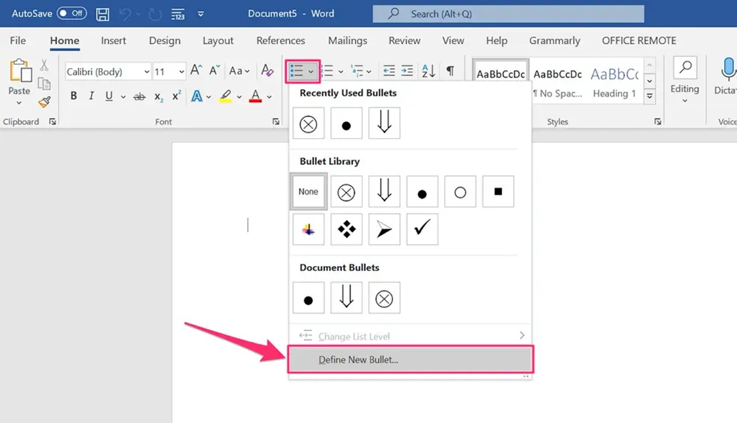Choose the four-diamond bullet in Bullet Library
The width and height of the screenshot is (737, 423).
[x=346, y=230]
